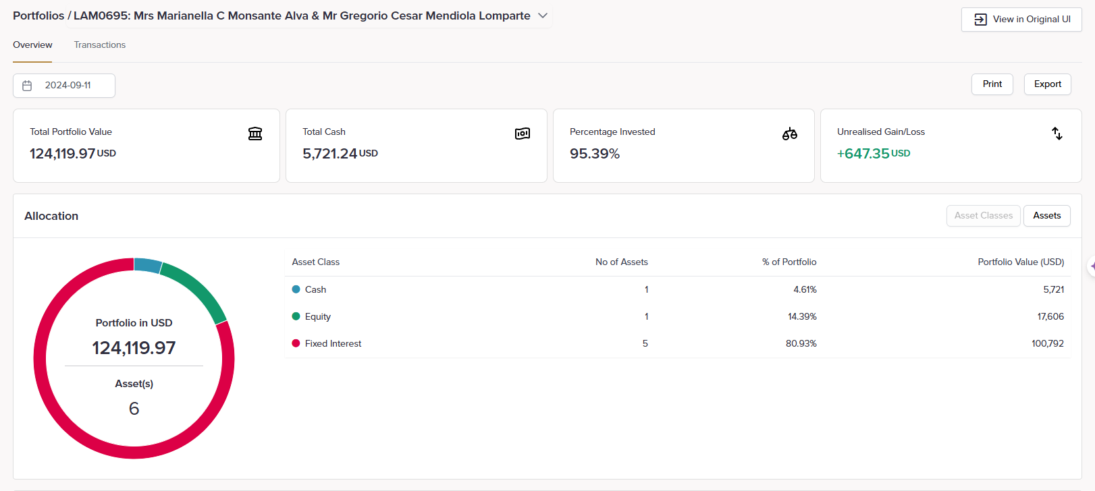The height and width of the screenshot is (491, 1095).
Task: Select the Overview tab
Action: [x=32, y=45]
